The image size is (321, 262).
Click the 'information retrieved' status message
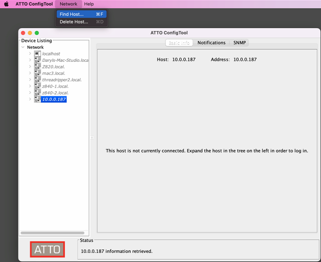pyautogui.click(x=117, y=251)
